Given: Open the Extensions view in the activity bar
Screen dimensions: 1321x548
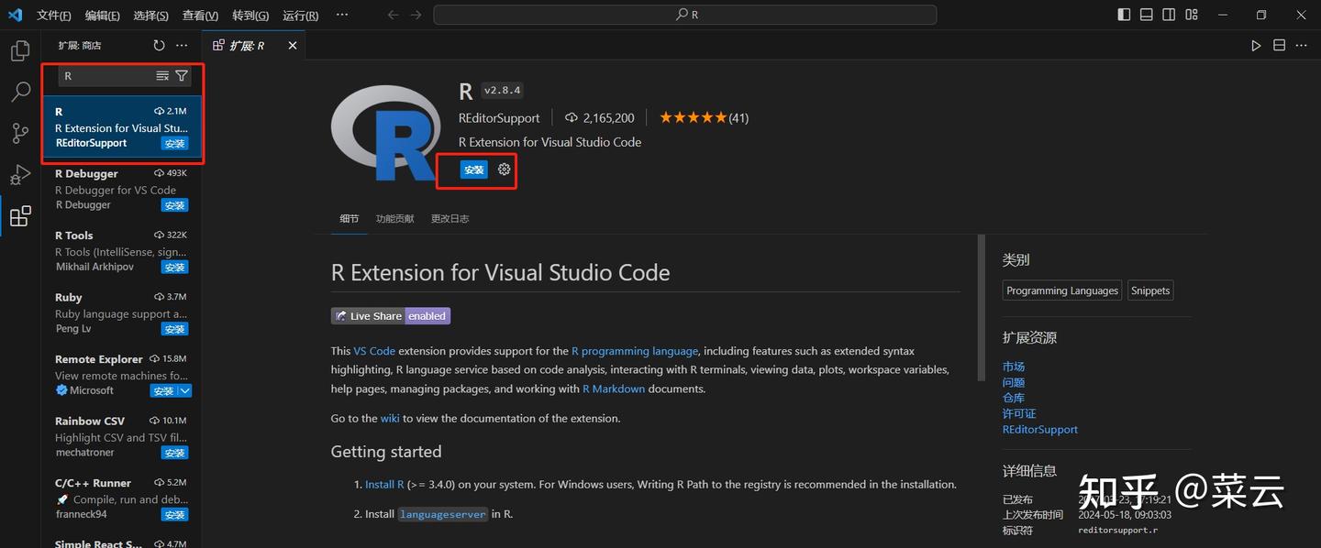Looking at the screenshot, I should coord(19,216).
